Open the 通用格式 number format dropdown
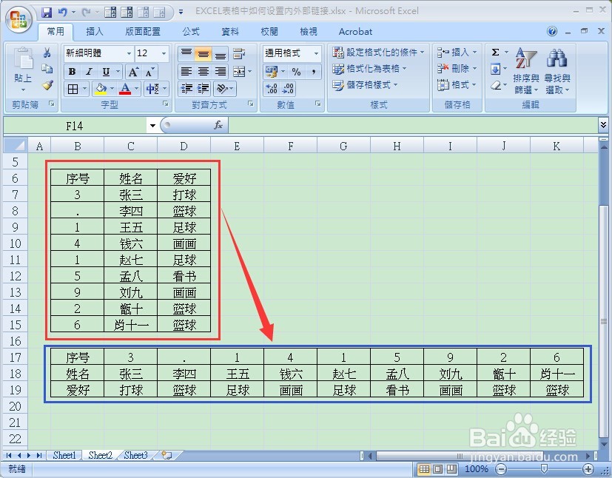This screenshot has width=612, height=478. [x=289, y=53]
